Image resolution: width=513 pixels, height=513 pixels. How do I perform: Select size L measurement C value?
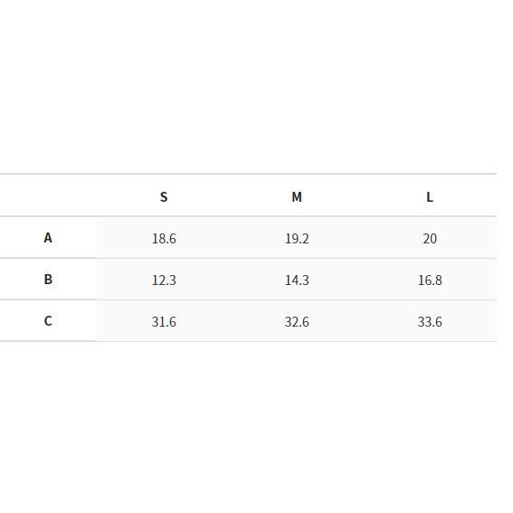click(430, 320)
